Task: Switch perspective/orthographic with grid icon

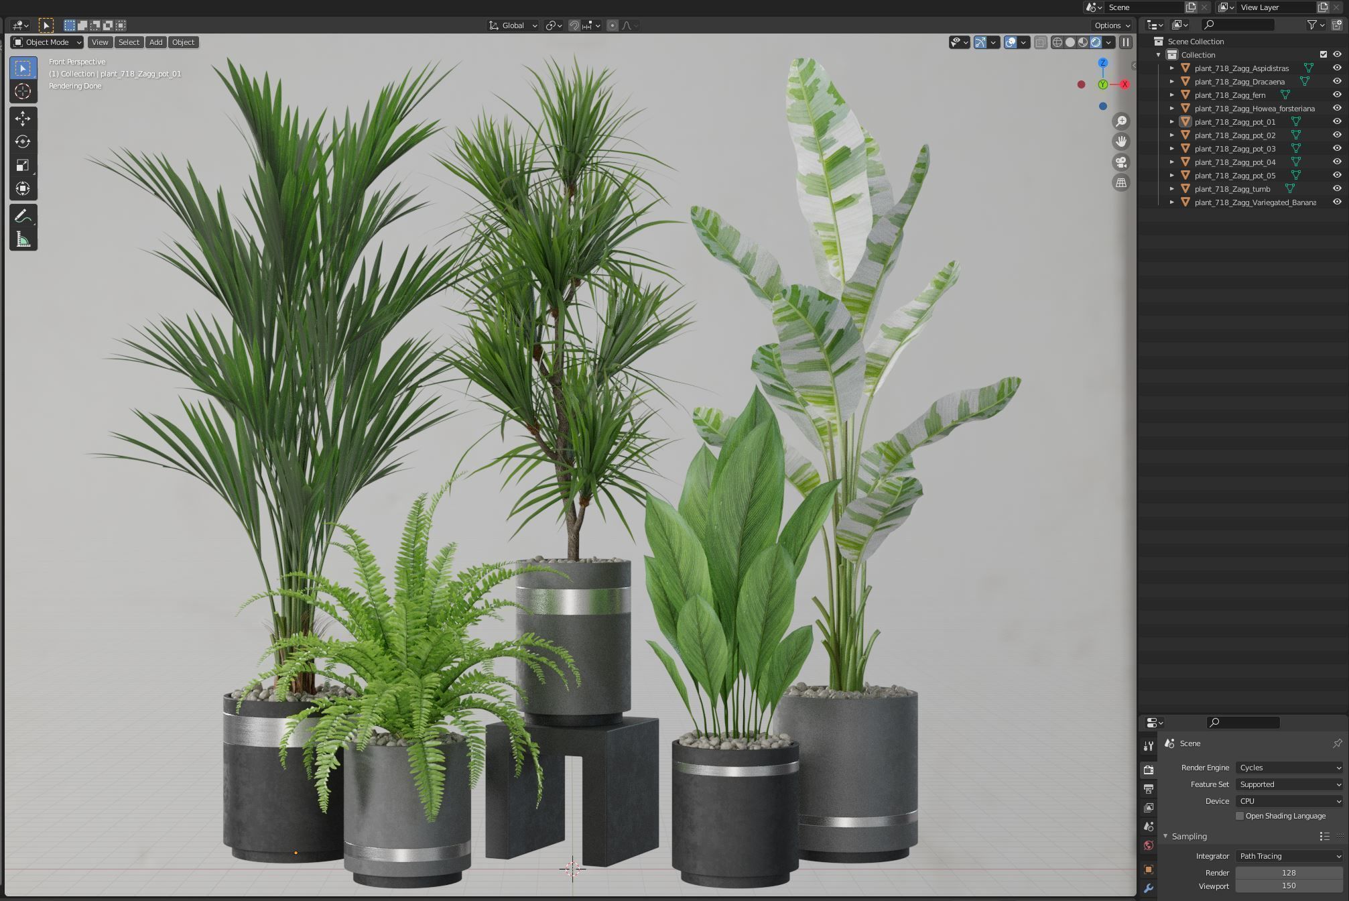Action: [x=1120, y=182]
